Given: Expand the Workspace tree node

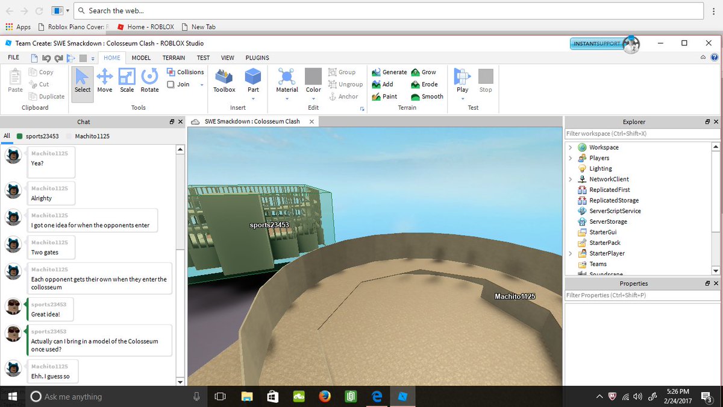Looking at the screenshot, I should [x=571, y=147].
